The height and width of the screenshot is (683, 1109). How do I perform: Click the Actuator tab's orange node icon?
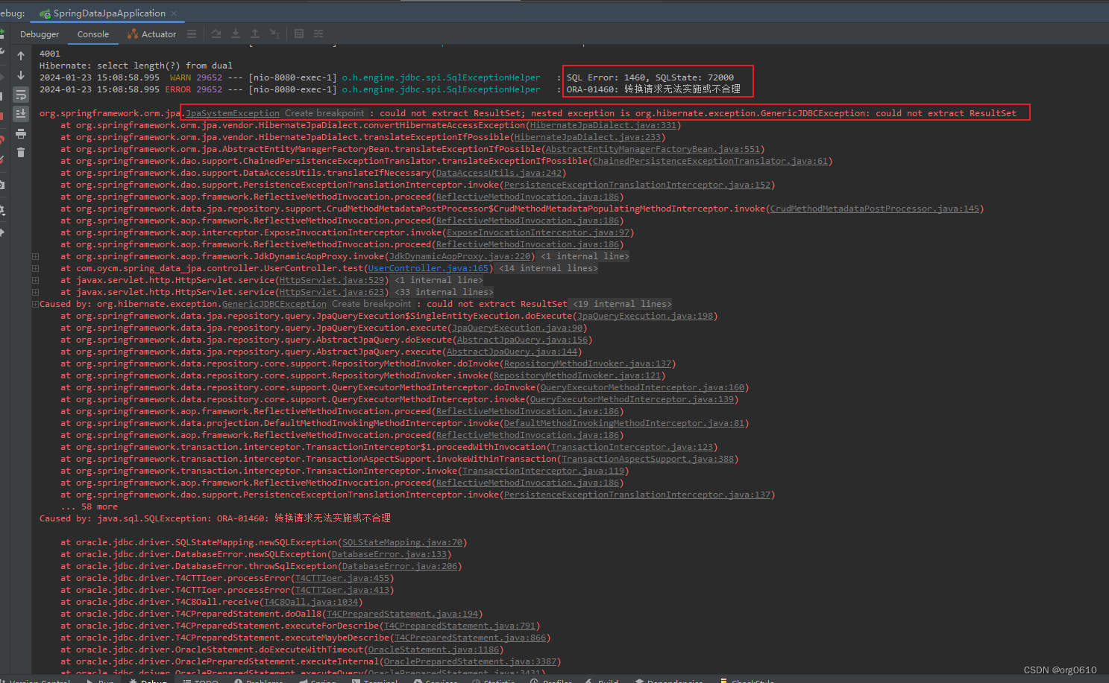coord(133,34)
